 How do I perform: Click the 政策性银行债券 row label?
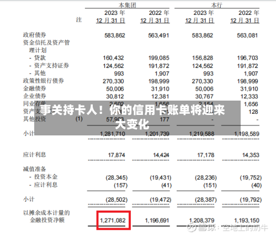point(44,81)
